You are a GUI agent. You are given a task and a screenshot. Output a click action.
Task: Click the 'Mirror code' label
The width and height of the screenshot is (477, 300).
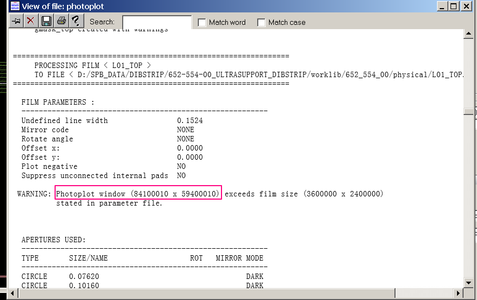click(x=45, y=130)
